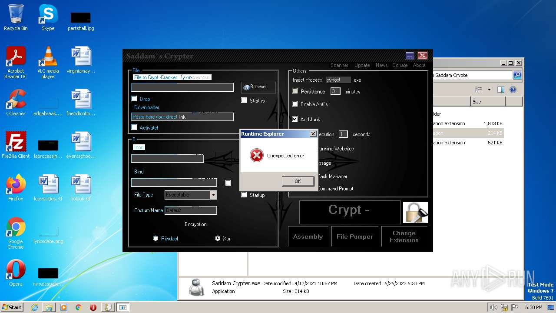Select the Rijndael encryption radio button

point(156,238)
